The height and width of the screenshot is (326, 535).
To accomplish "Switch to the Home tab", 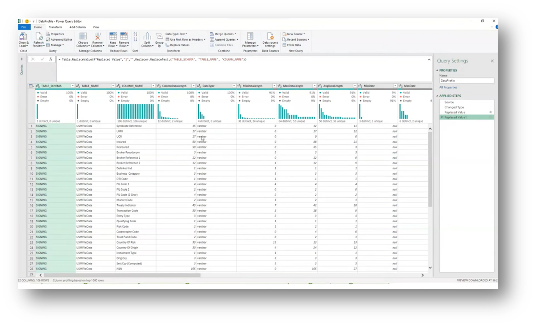I will tap(38, 27).
